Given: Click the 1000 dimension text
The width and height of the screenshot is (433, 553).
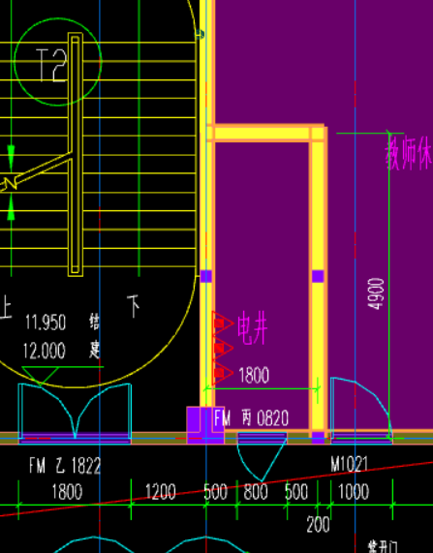Looking at the screenshot, I should (x=354, y=492).
